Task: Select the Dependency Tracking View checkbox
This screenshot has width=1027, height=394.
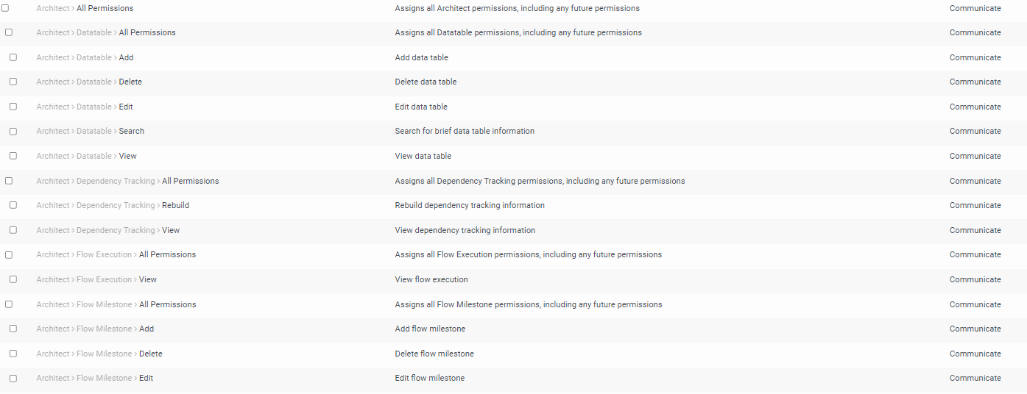Action: click(13, 230)
